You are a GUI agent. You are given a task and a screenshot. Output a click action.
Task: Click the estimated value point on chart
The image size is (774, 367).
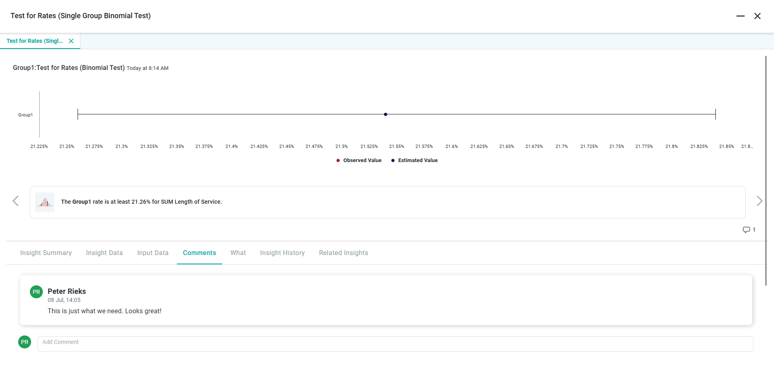point(385,114)
